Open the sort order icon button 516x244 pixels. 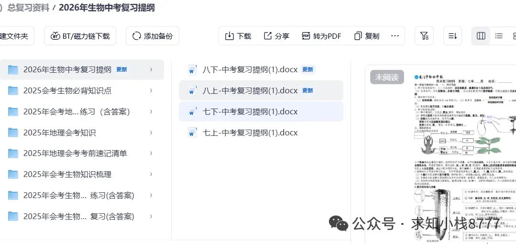coord(452,36)
